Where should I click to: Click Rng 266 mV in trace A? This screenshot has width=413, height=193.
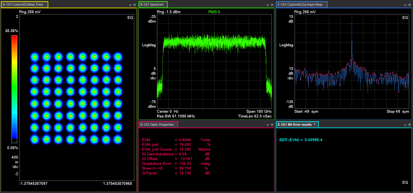30,12
